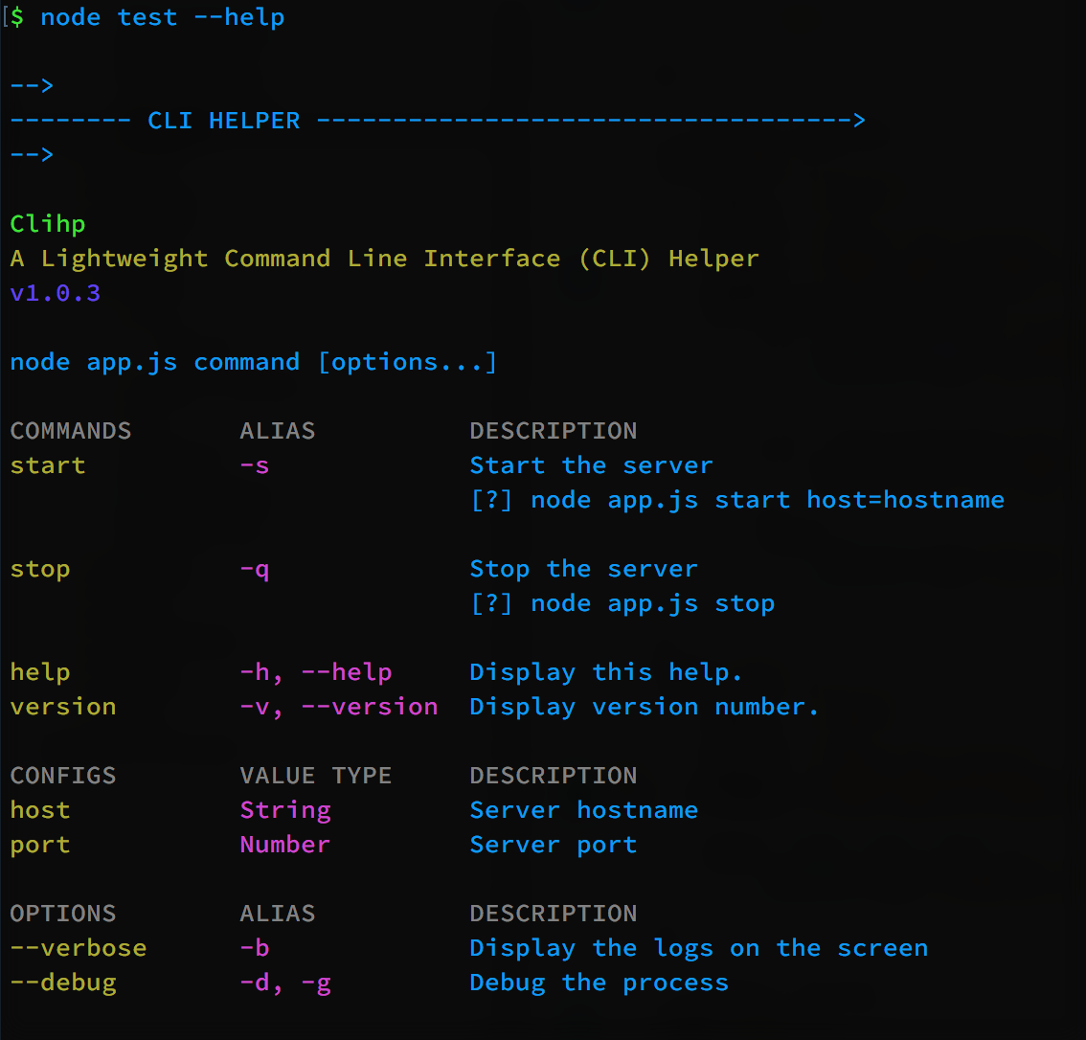
Task: Click the 'help' command name
Action: 40,672
